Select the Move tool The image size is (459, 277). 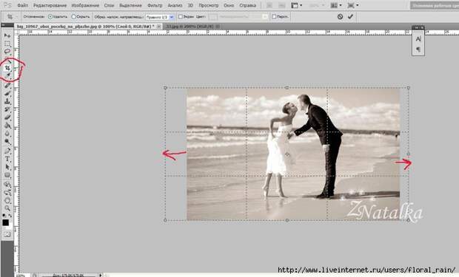tap(7, 35)
